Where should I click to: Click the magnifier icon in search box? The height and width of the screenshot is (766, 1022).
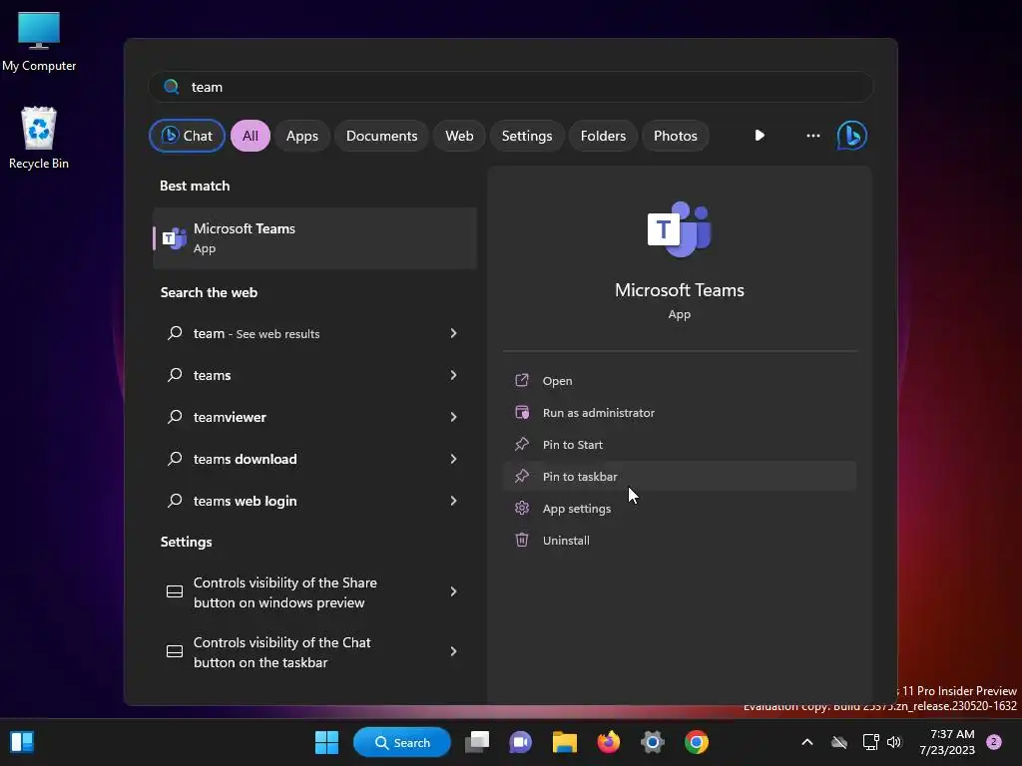click(172, 87)
